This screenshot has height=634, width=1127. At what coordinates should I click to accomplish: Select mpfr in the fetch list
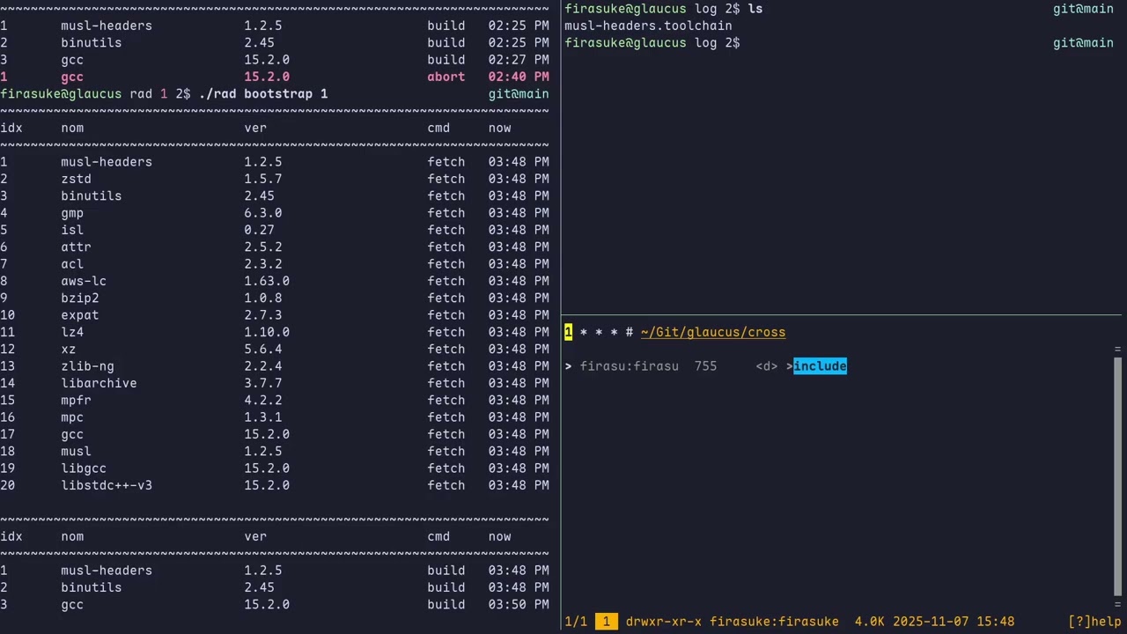pos(76,401)
